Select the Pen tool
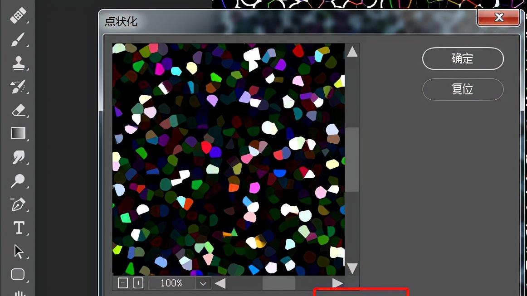Image resolution: width=527 pixels, height=296 pixels. point(18,204)
